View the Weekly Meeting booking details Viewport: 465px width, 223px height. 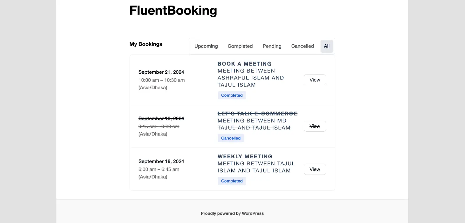(315, 169)
